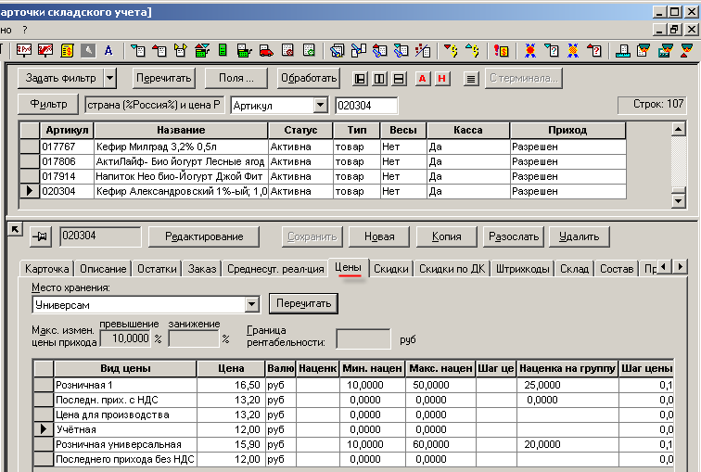Expand the Артикул search field combo box
The height and width of the screenshot is (472, 701).
click(320, 106)
